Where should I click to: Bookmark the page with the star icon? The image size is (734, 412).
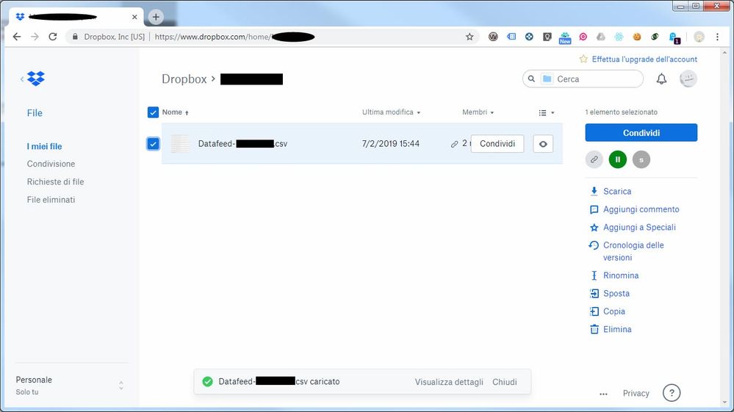point(469,37)
